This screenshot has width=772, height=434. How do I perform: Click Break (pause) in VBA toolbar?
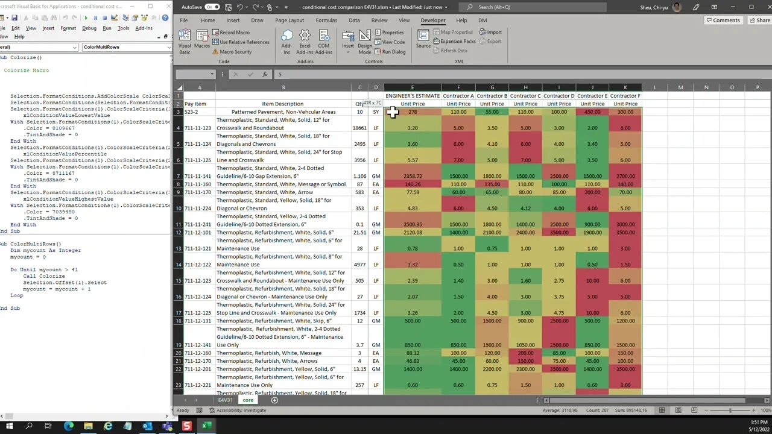tap(95, 18)
